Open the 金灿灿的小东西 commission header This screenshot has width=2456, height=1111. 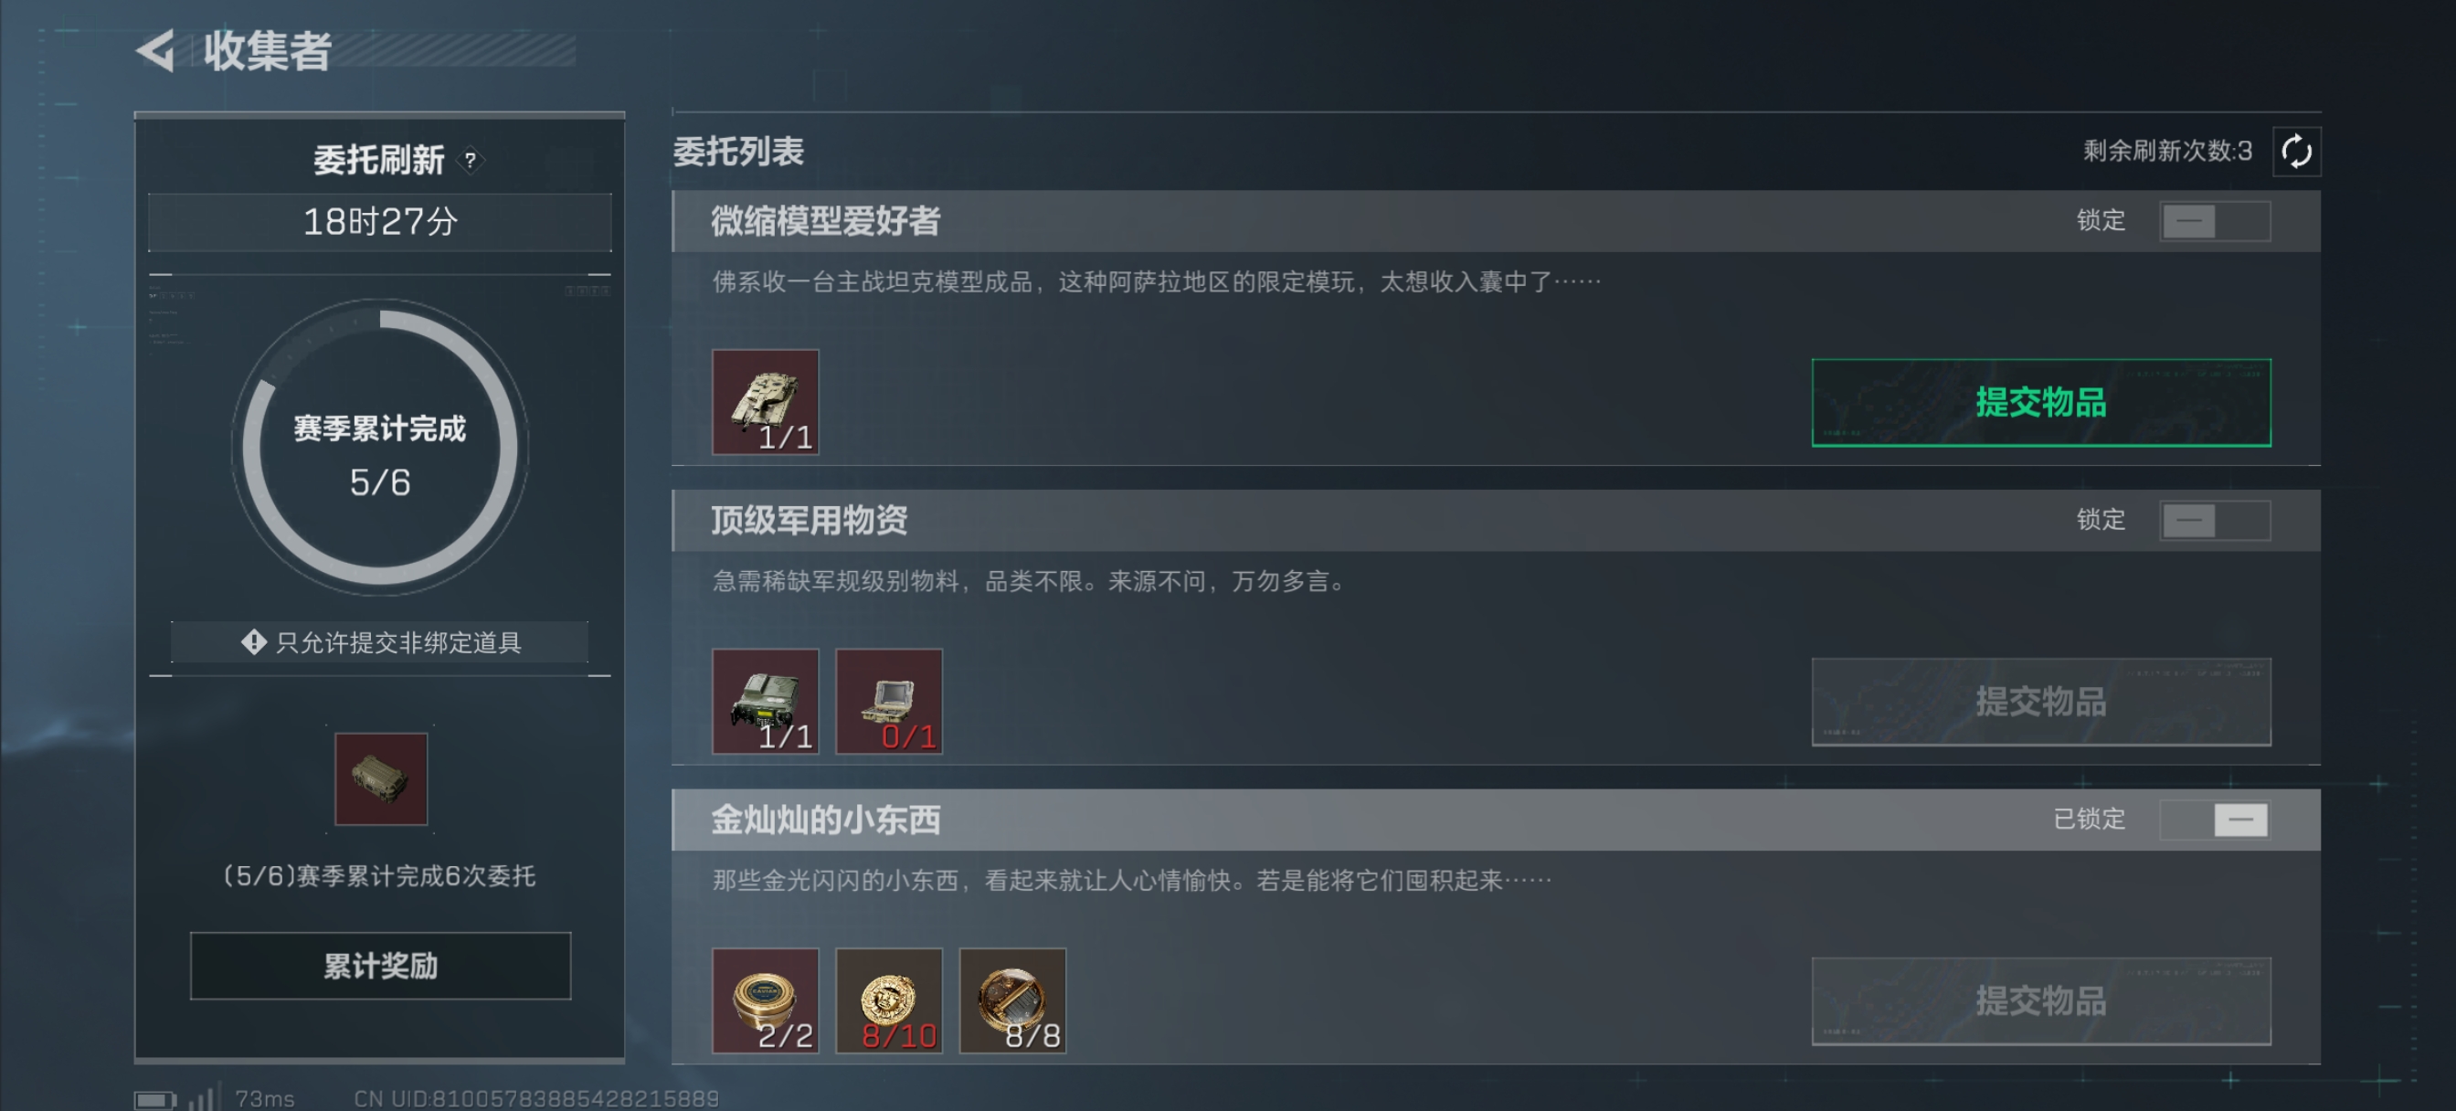[x=1496, y=820]
